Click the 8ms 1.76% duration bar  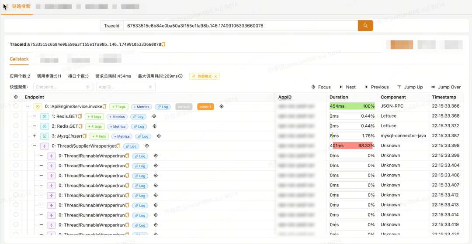(x=352, y=136)
